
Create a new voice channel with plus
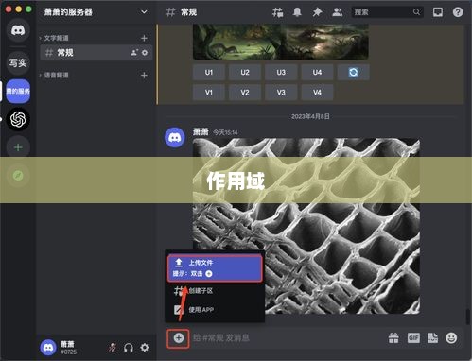tap(144, 76)
